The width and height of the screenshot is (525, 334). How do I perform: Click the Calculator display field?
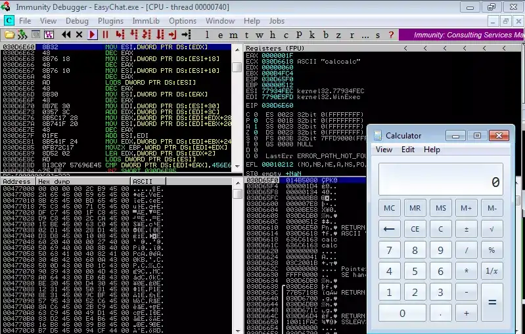441,179
